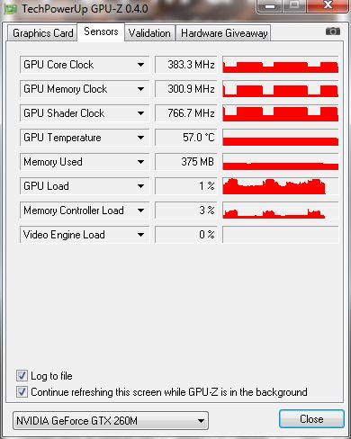The width and height of the screenshot is (351, 439).
Task: Expand the GPU Load sensor dropdown
Action: pos(140,186)
